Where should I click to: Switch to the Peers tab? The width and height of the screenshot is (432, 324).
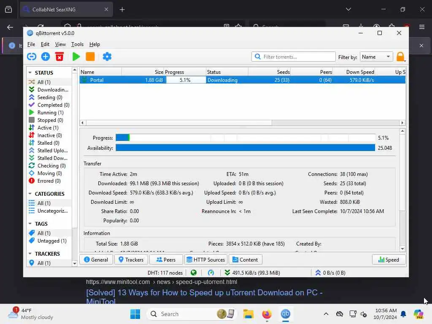166,260
